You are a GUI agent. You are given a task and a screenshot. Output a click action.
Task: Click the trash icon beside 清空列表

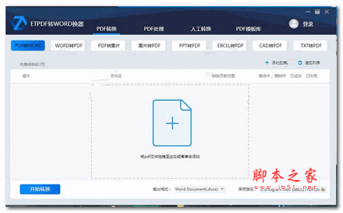tap(300, 63)
